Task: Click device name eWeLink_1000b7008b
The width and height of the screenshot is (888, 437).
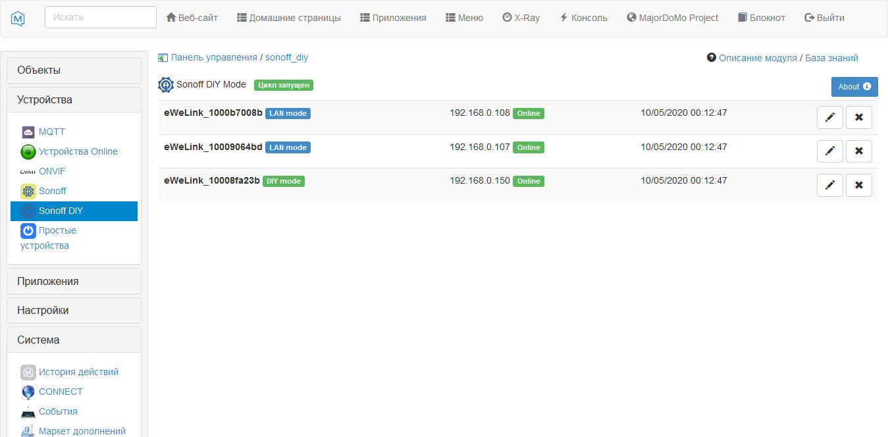Action: (213, 113)
